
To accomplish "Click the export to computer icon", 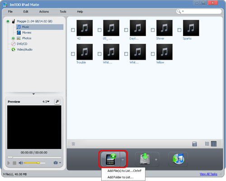I will pos(145,159).
